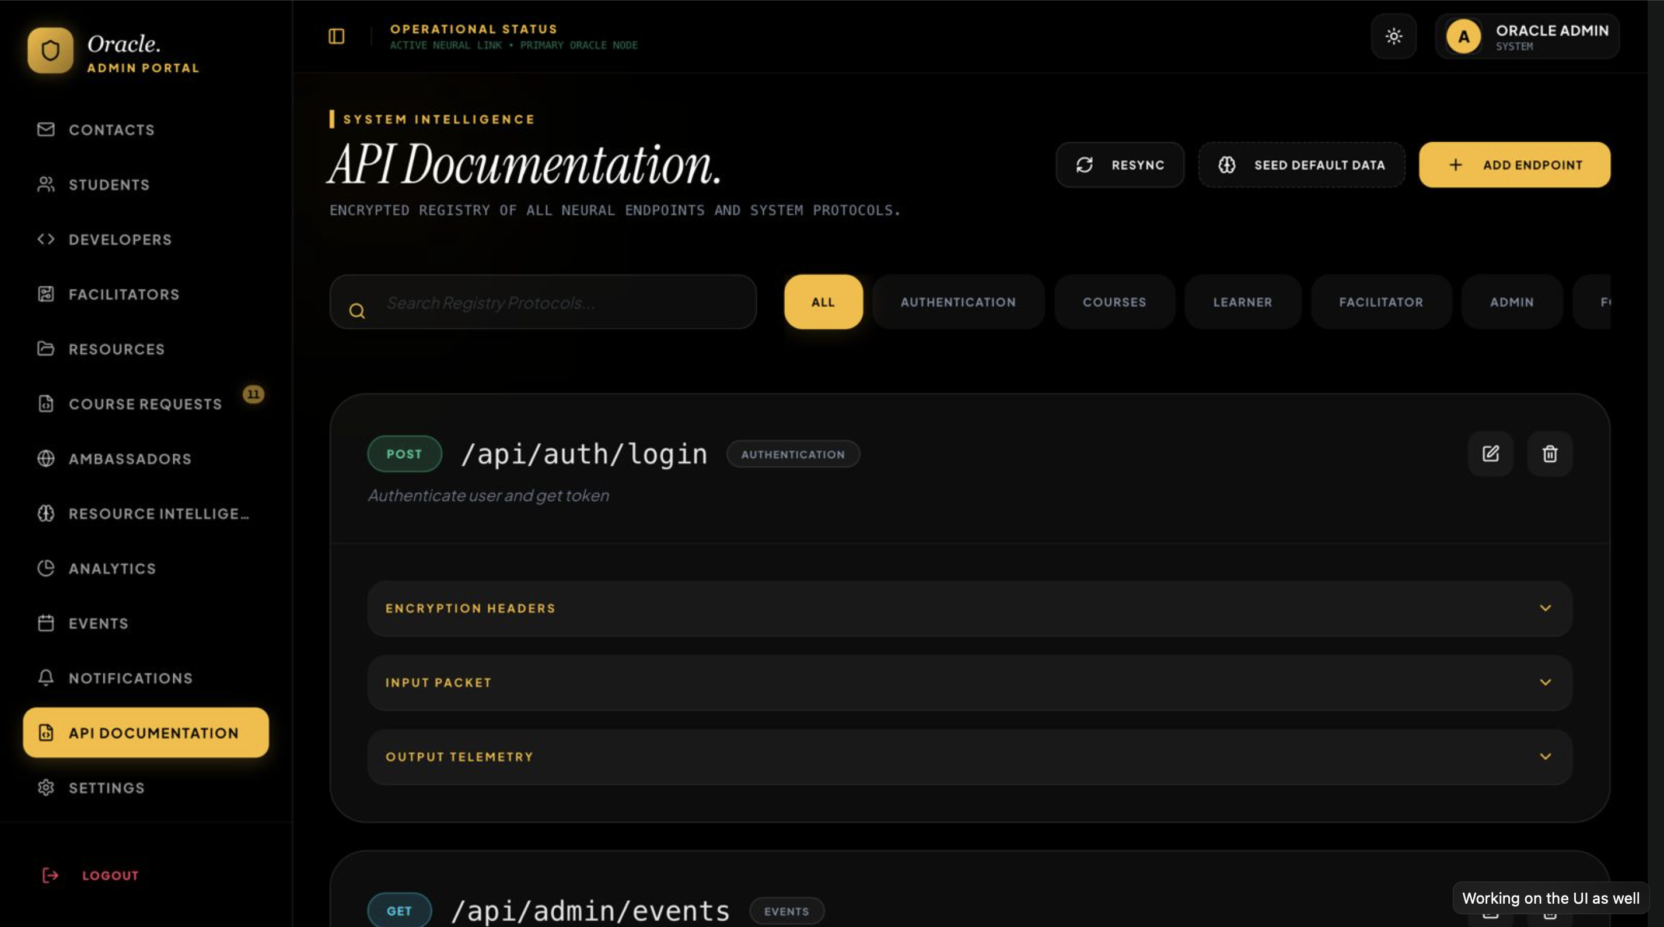Filter endpoints by Authentication
The width and height of the screenshot is (1664, 927).
pos(958,302)
